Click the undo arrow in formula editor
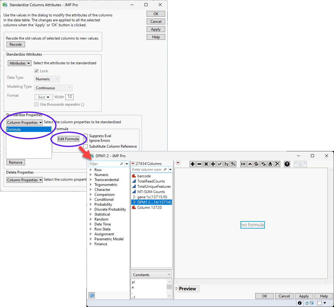Viewport: 334px width, 307px height. 297,164
